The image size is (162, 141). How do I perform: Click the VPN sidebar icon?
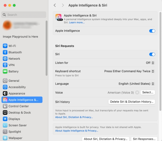(x=5, y=65)
